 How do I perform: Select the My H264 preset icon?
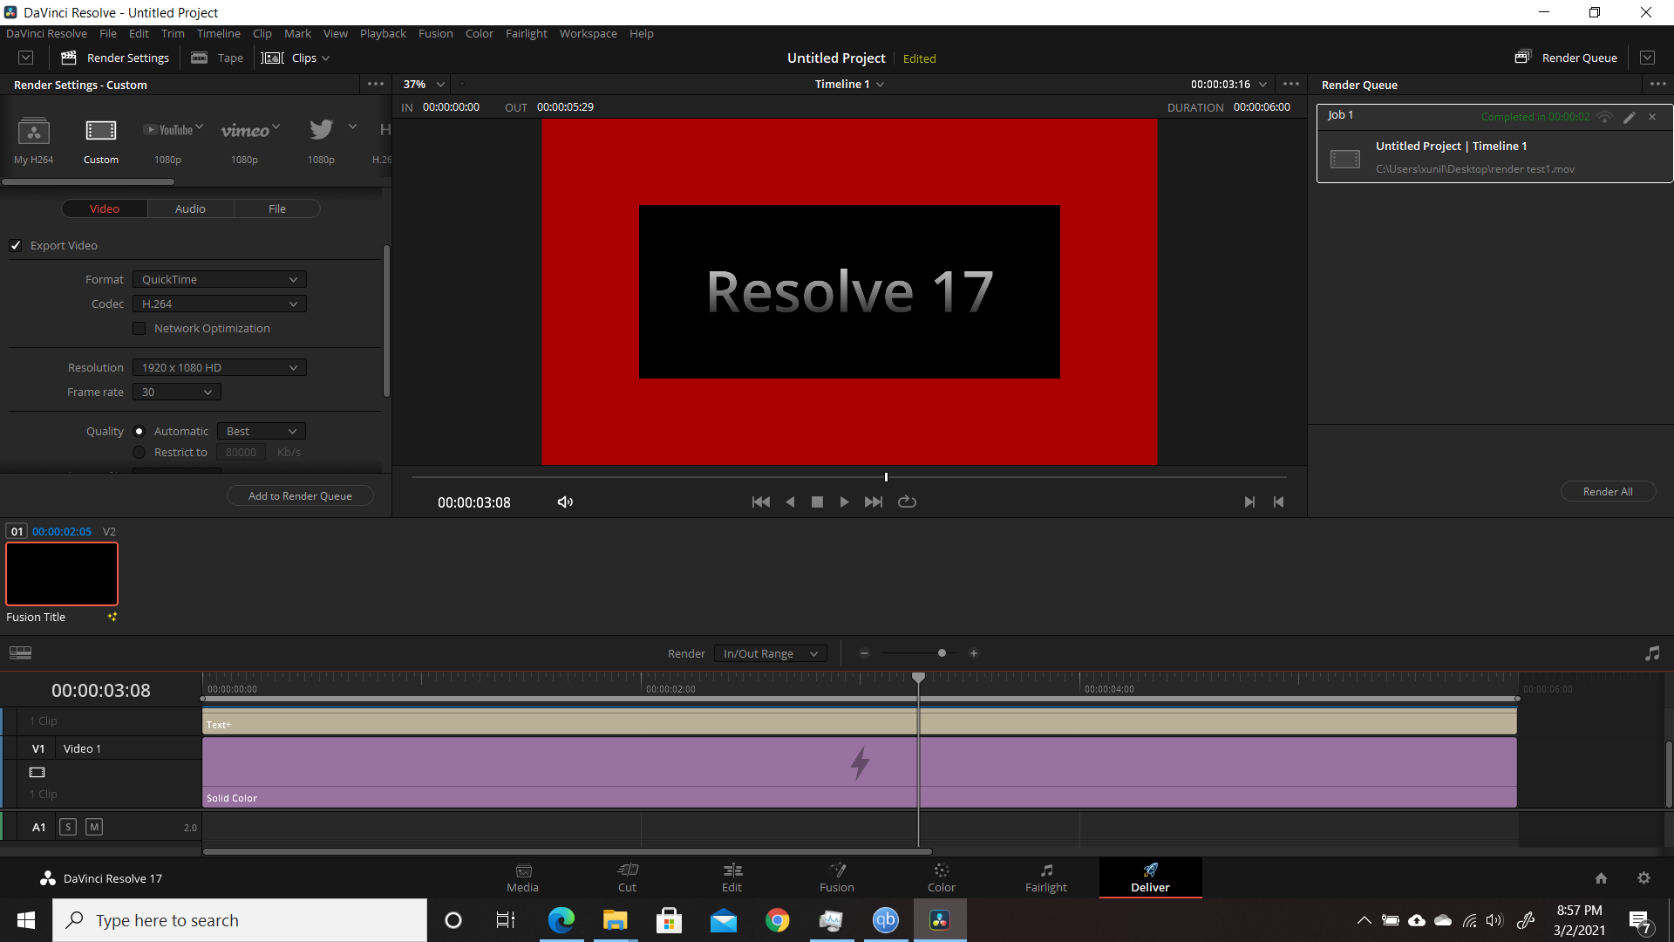click(x=34, y=131)
